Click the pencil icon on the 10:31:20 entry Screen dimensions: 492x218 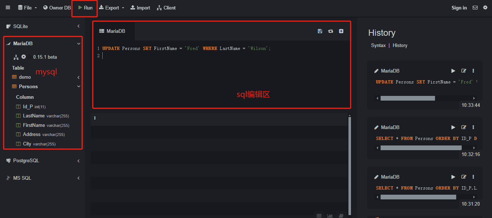point(377,177)
